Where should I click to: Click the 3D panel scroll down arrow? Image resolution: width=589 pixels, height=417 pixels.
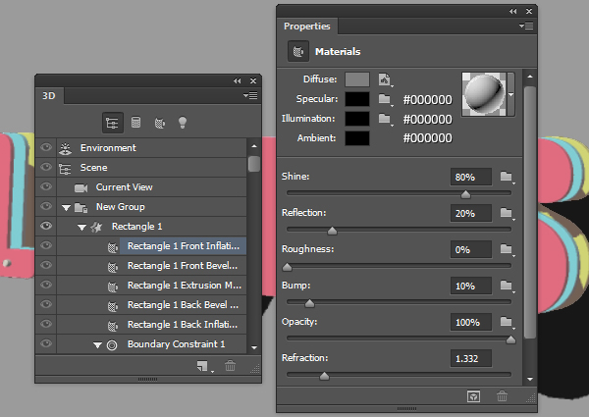pyautogui.click(x=254, y=347)
